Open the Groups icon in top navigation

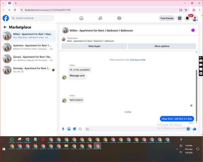click(119, 18)
